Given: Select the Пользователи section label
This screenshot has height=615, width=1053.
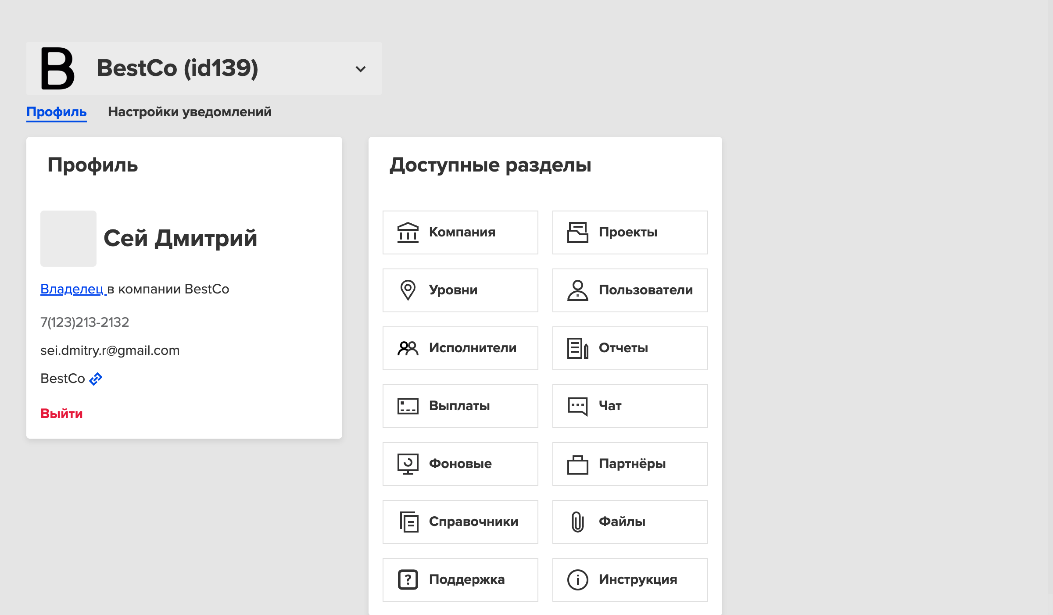Looking at the screenshot, I should [x=646, y=290].
